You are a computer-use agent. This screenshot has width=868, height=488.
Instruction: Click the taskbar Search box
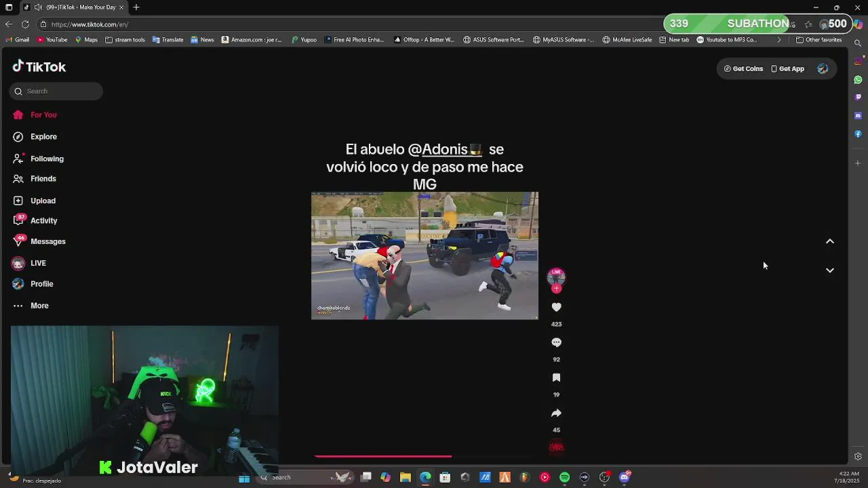click(305, 478)
